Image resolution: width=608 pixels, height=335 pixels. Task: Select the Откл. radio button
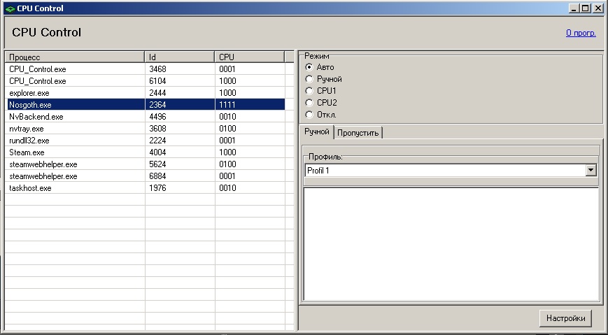pos(309,115)
